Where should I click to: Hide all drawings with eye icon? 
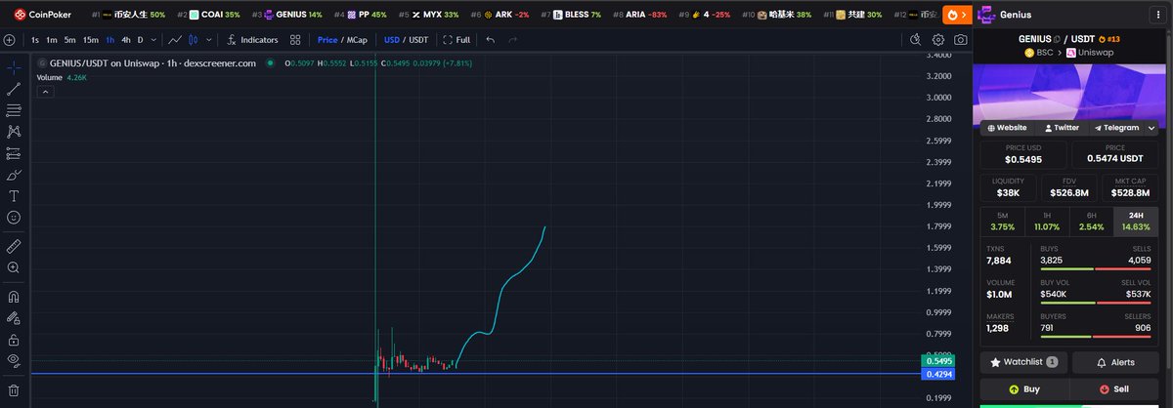pos(14,361)
